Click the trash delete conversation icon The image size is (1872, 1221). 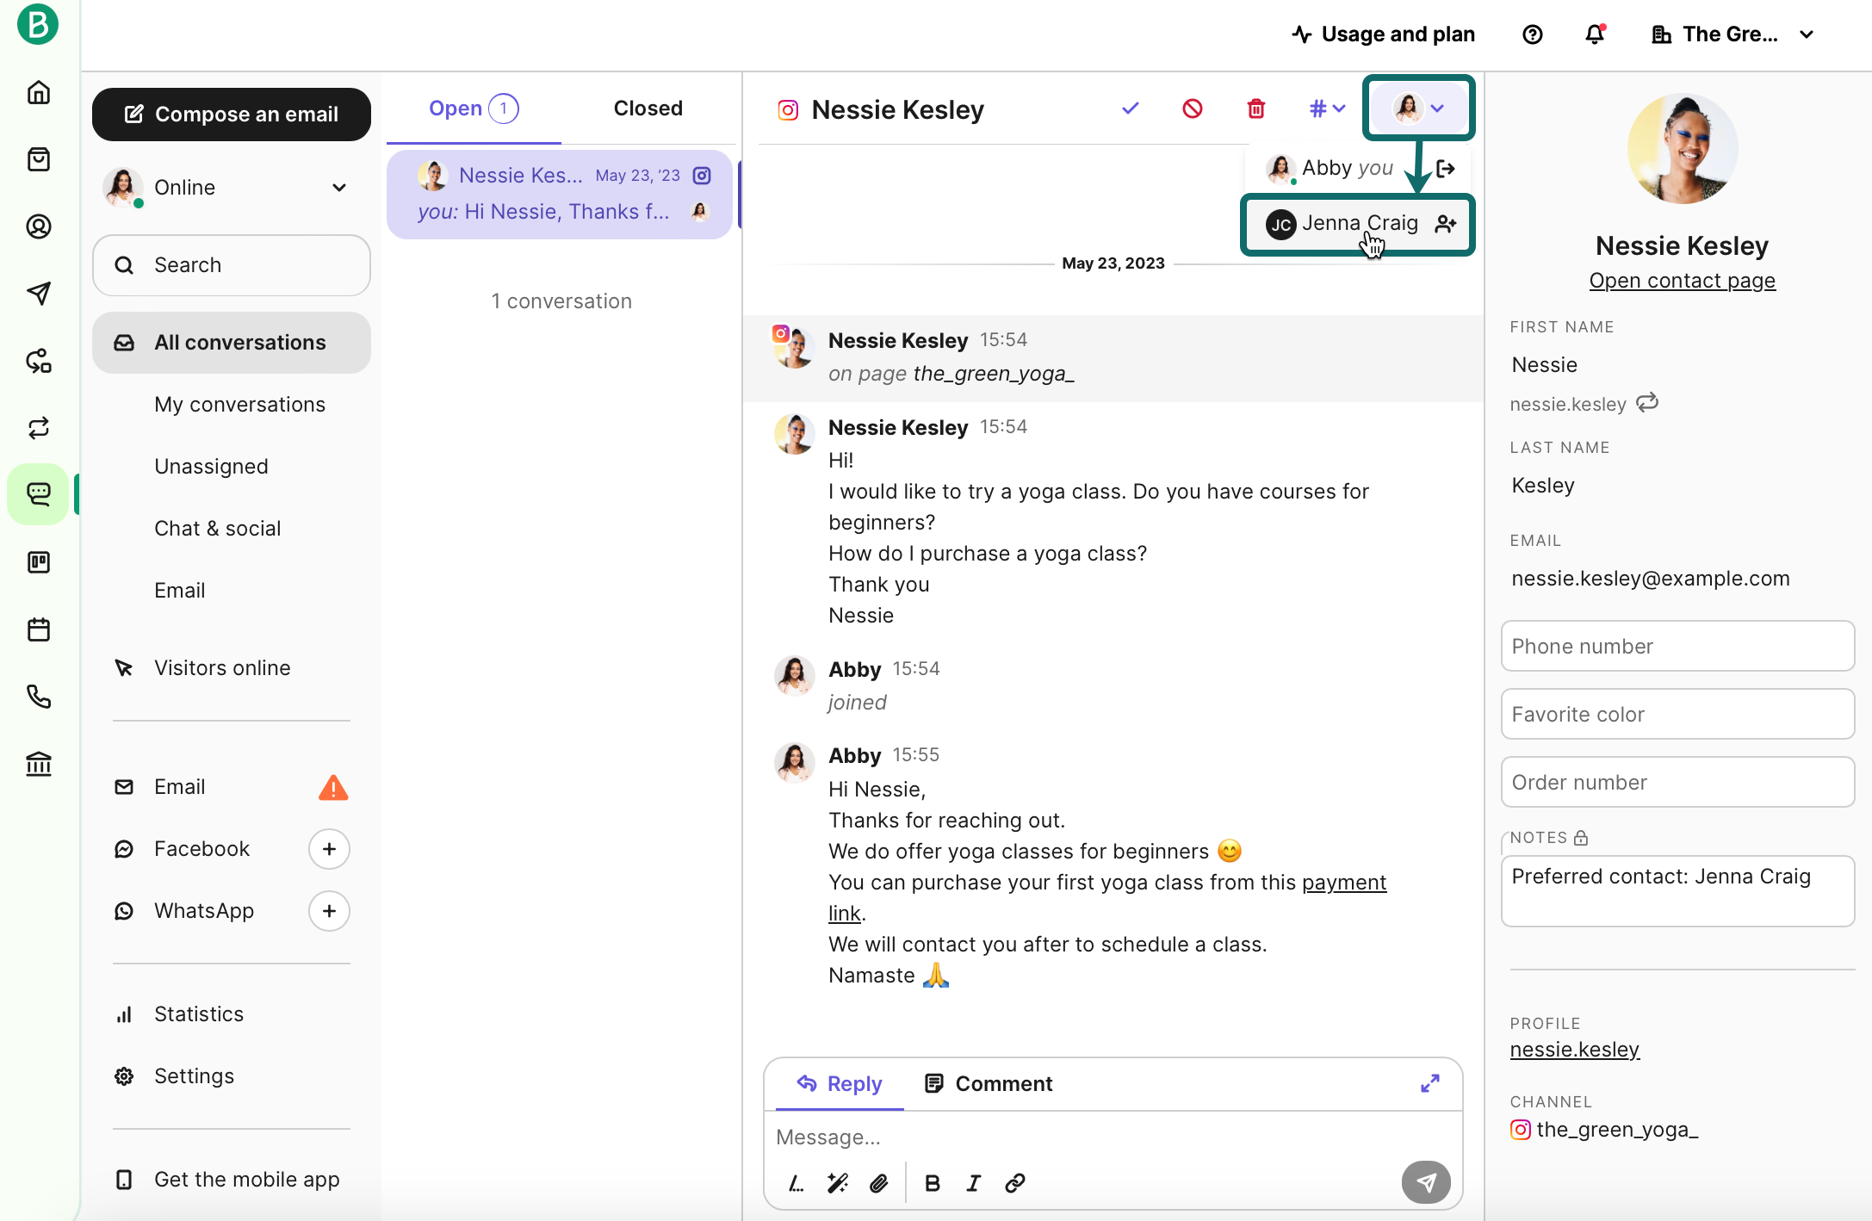1255,108
